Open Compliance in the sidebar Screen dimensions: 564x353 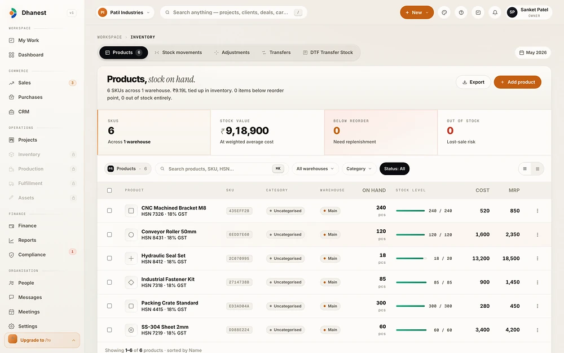pos(32,255)
